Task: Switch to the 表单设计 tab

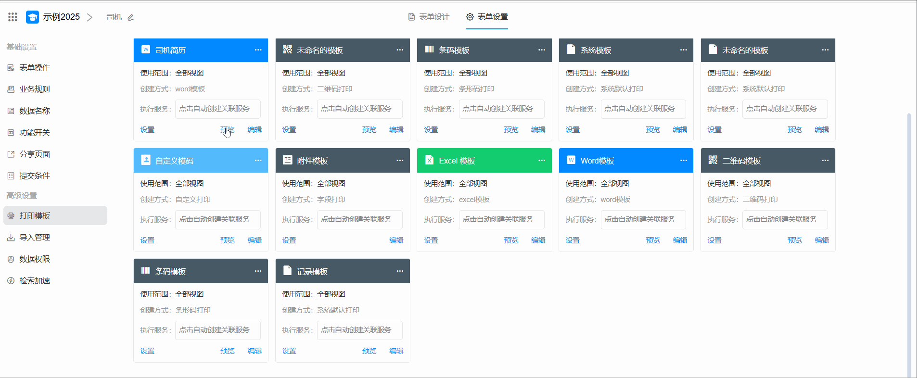Action: [429, 17]
